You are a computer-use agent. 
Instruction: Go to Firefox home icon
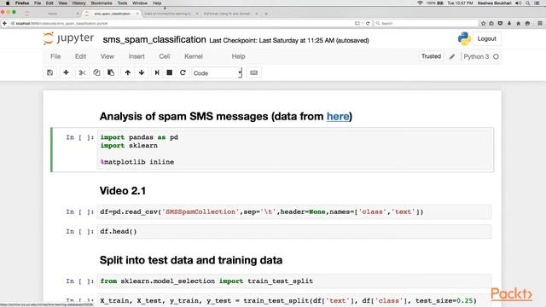[518, 23]
